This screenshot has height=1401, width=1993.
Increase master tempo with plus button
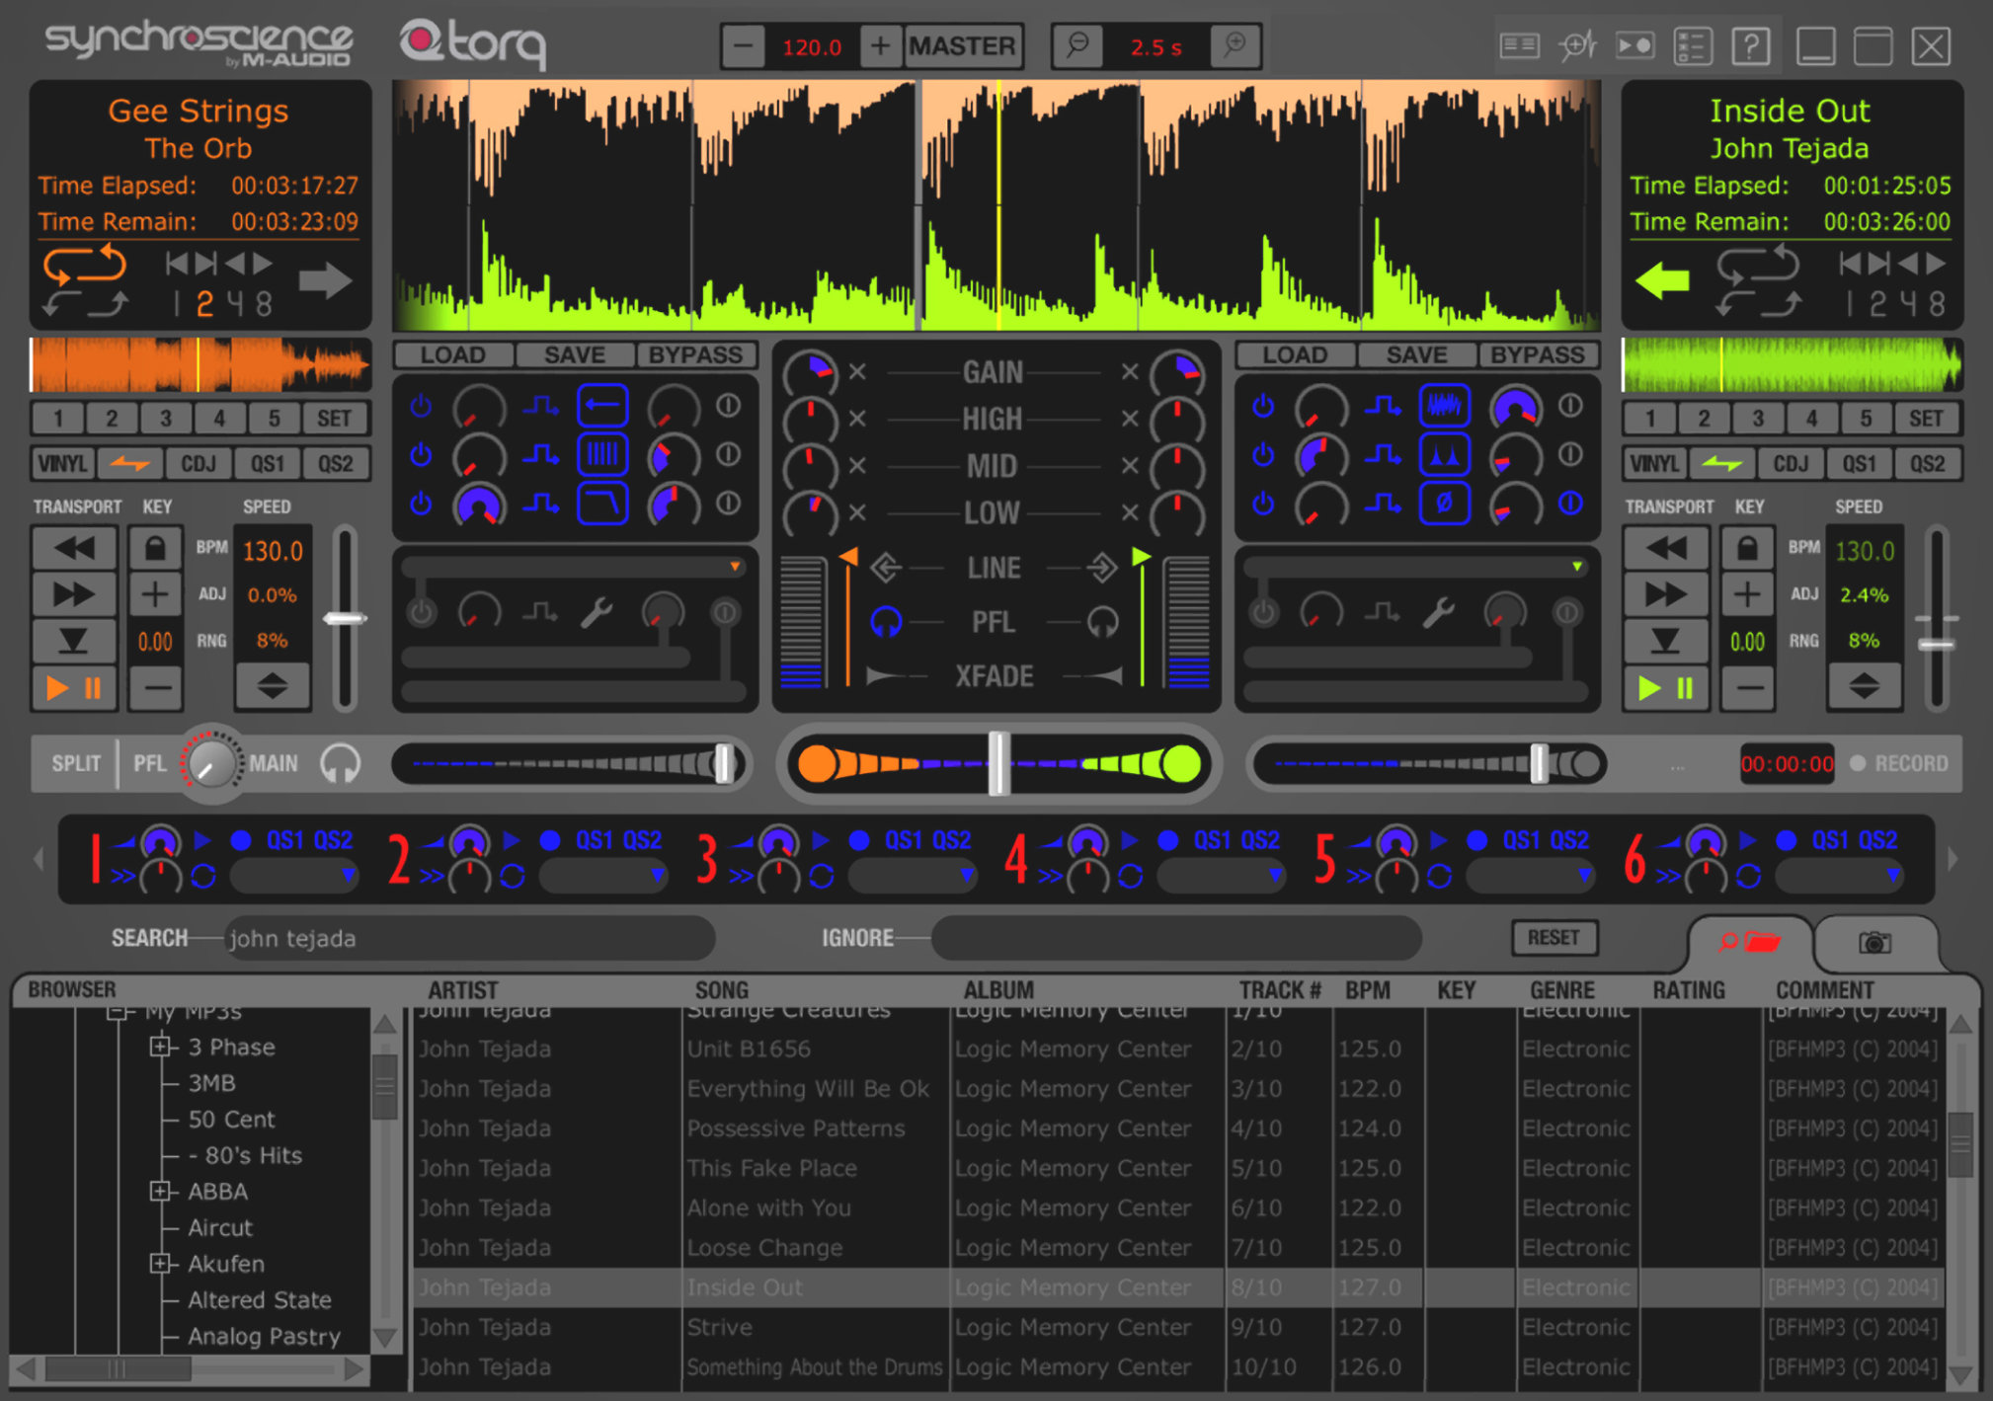point(880,46)
